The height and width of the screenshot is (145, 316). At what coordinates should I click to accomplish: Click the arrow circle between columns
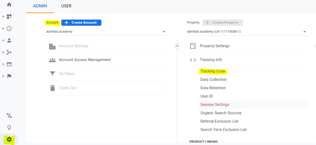coord(177,46)
